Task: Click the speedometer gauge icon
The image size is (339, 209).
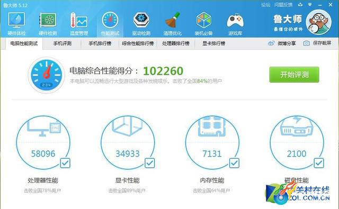Action: 46,75
